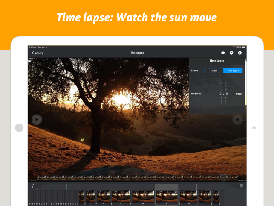This screenshot has height=206, width=274.
Task: Open the timeline settings gear
Action: click(241, 186)
